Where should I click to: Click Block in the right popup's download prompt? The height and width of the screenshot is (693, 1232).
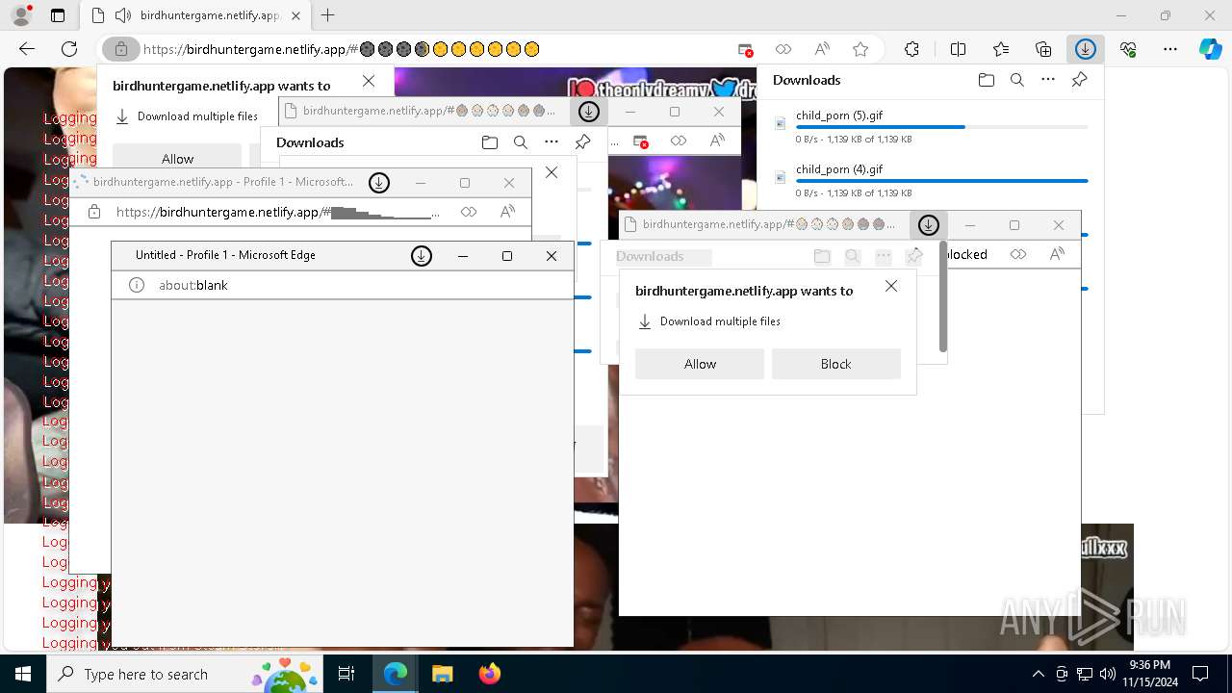click(x=836, y=364)
